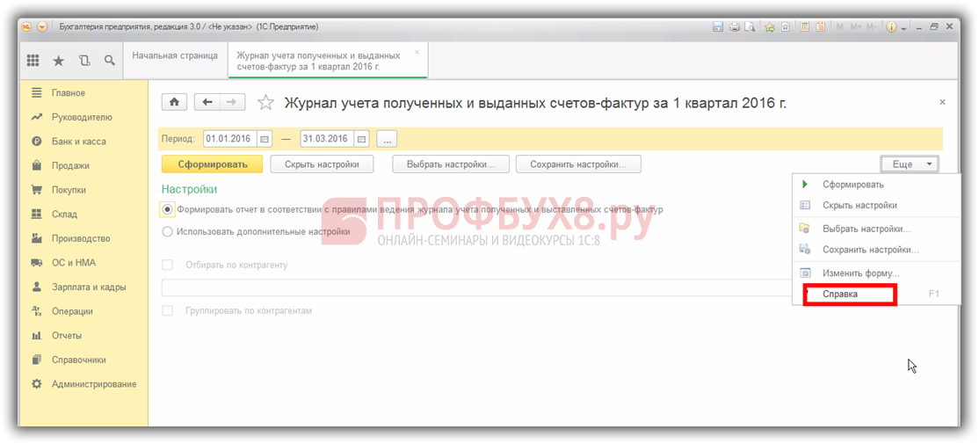
Task: Choose Справка in the Еще menu
Action: click(876, 295)
